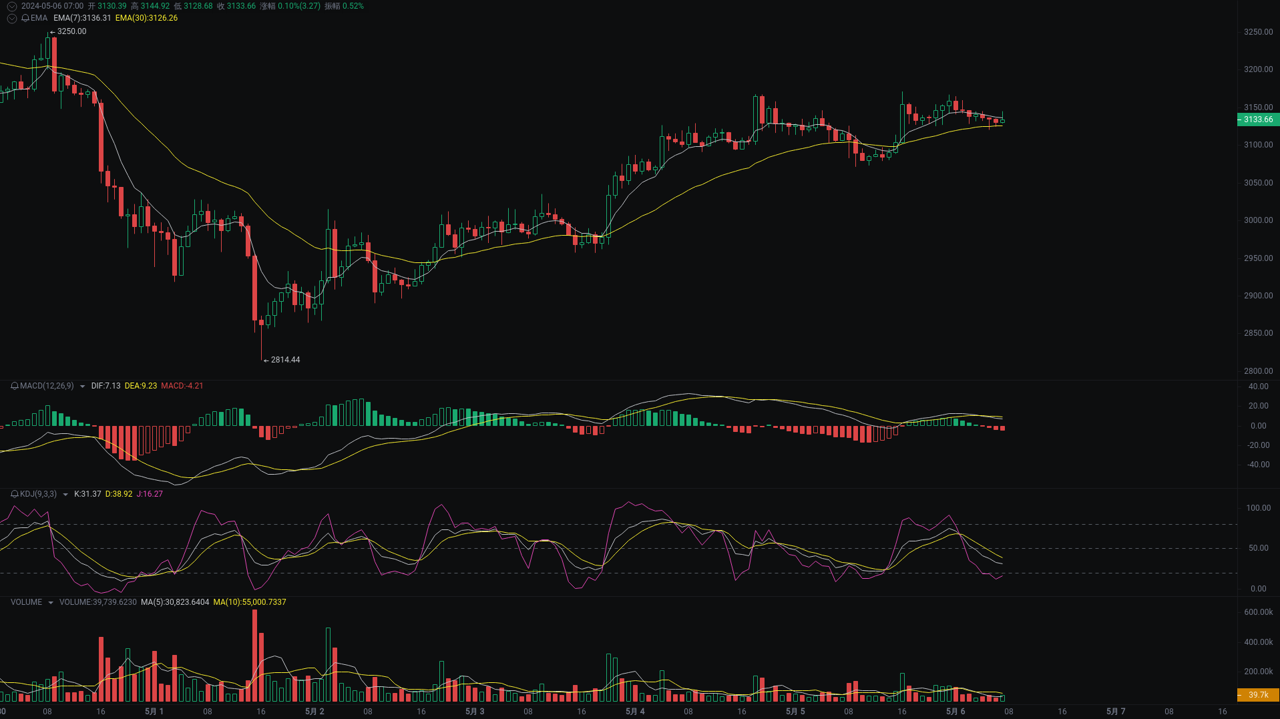Click the current price tag 3133.66
This screenshot has height=719, width=1280.
pos(1258,119)
